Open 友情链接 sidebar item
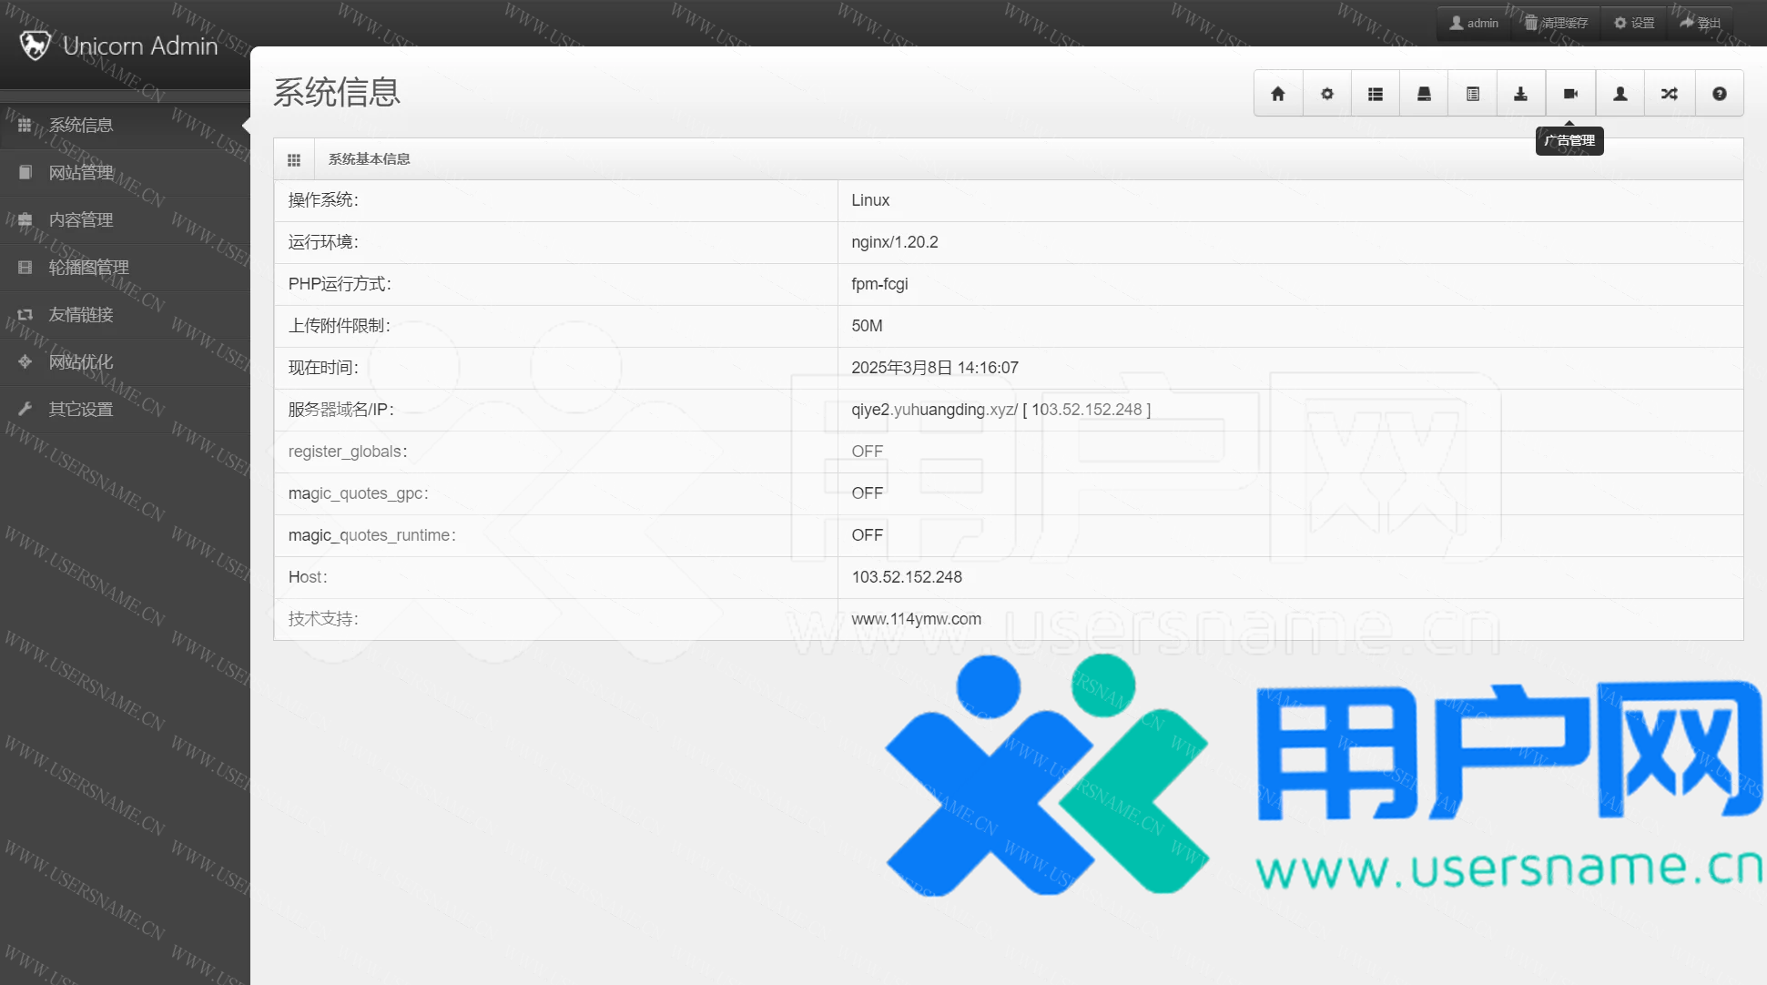Viewport: 1767px width, 985px height. point(81,315)
